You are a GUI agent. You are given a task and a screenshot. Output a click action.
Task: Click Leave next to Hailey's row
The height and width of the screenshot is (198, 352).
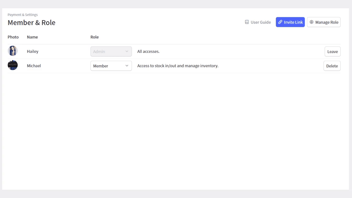[x=332, y=51]
